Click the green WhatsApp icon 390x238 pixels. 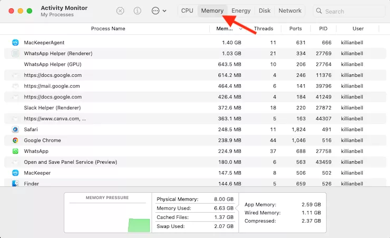coord(15,151)
